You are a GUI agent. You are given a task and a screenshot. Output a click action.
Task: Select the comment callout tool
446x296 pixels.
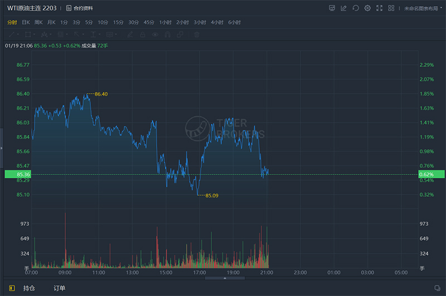point(110,35)
